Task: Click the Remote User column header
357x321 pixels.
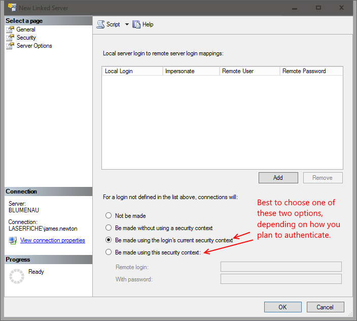Action: tap(250, 71)
